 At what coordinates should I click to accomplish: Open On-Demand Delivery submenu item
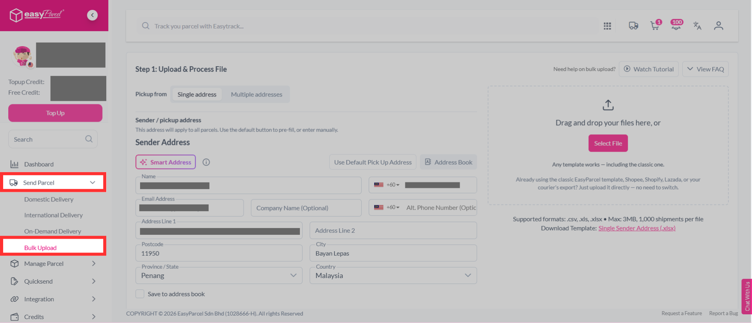[53, 231]
